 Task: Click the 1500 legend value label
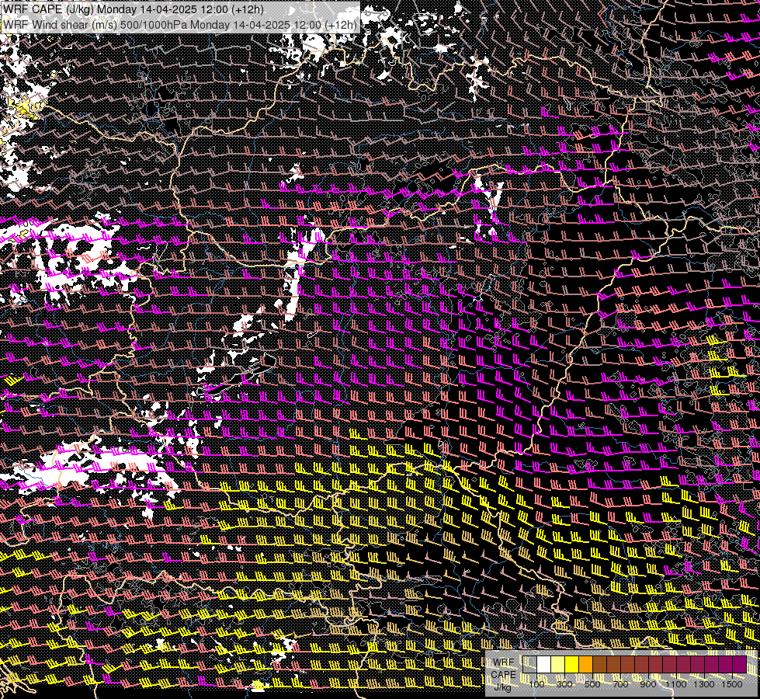coord(732,684)
